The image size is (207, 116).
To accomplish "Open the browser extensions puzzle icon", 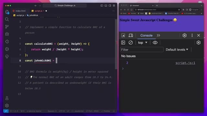I will click(x=183, y=10).
